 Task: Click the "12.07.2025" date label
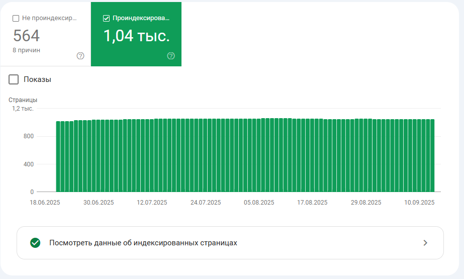point(152,203)
